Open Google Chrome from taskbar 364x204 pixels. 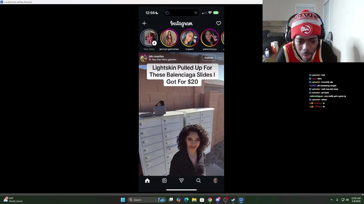[x=210, y=200]
